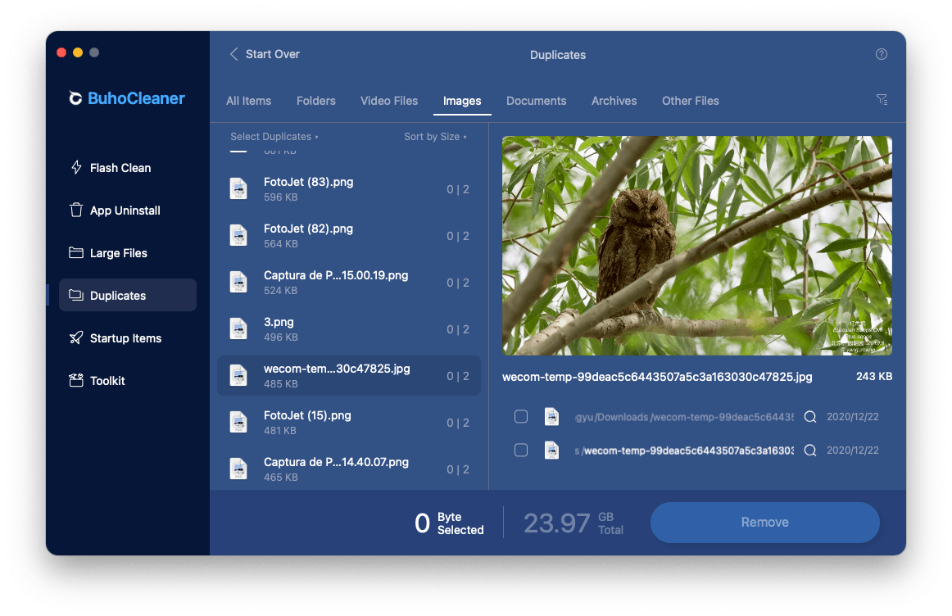Switch to the Other Files tab
The height and width of the screenshot is (616, 952).
click(691, 101)
